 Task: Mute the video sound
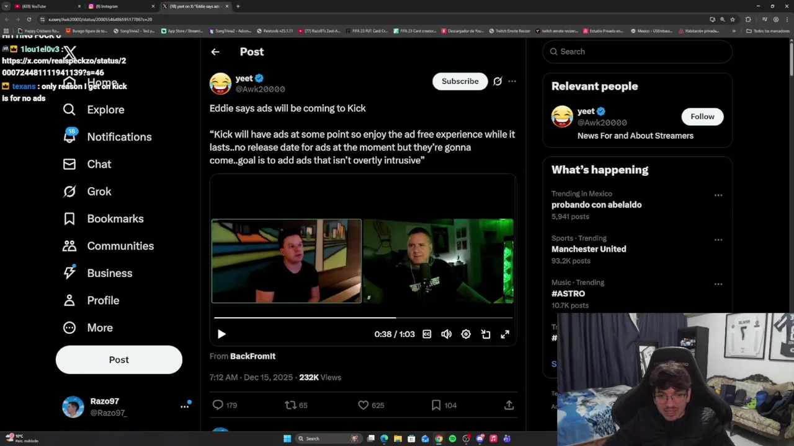[x=446, y=334]
